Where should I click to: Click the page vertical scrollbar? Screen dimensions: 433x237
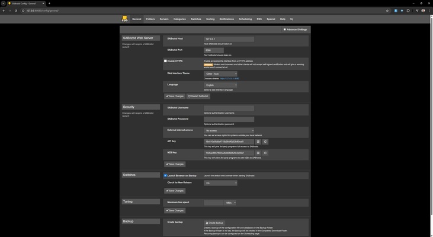coord(431,115)
